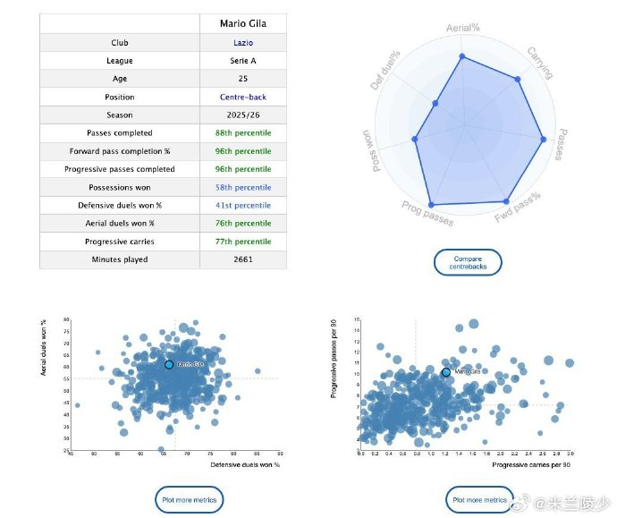Select the Carrying point on radar chart

pos(518,79)
